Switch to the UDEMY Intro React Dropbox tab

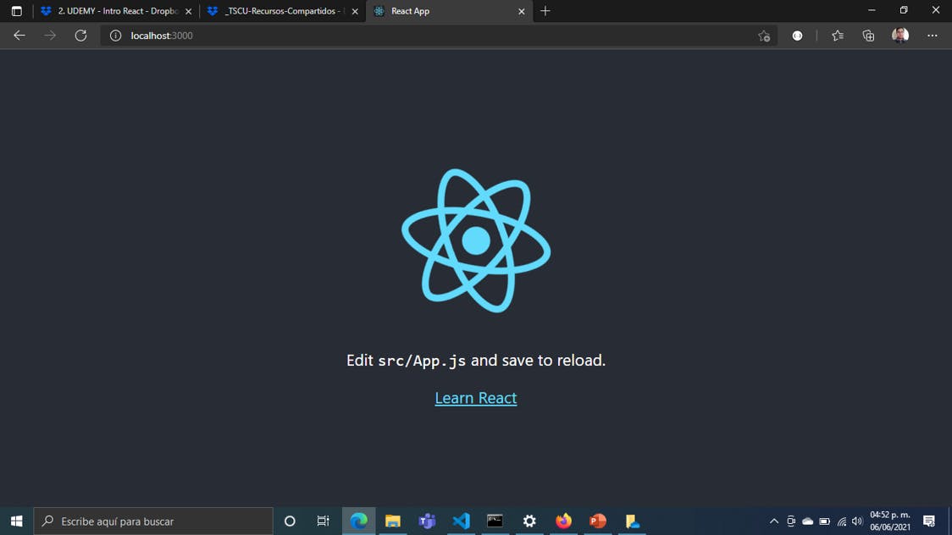click(115, 11)
